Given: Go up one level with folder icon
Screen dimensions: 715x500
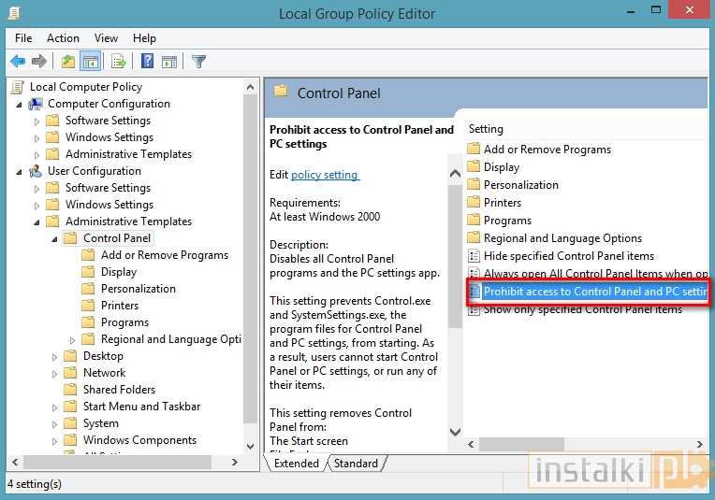Looking at the screenshot, I should coord(68,61).
